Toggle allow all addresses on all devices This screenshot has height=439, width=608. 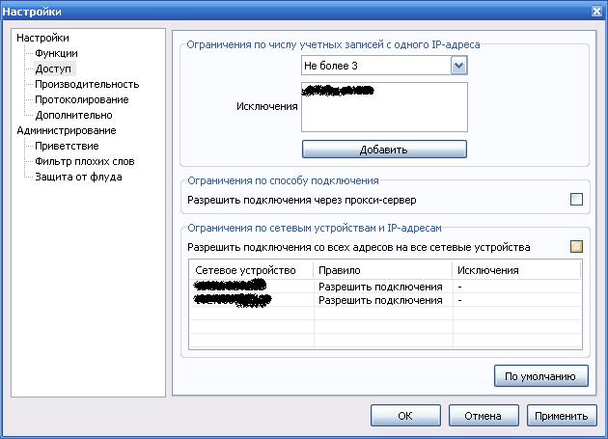pos(577,247)
